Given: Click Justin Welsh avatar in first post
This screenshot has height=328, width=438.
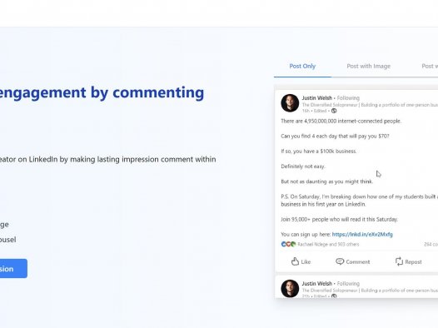Looking at the screenshot, I should (290, 103).
